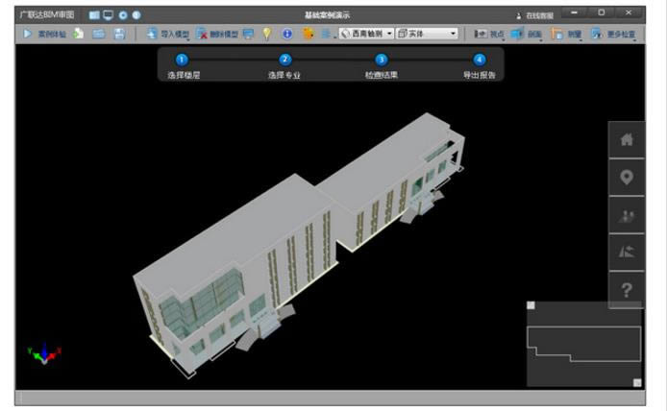Screen dimensions: 667x411
Task: Click the blue list icon before view dropdown
Action: tap(326, 34)
